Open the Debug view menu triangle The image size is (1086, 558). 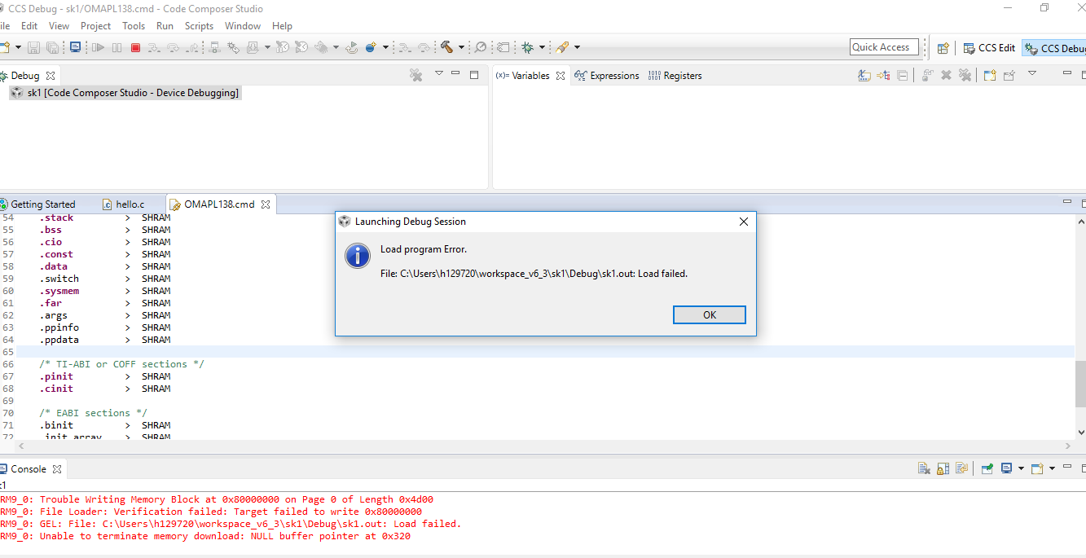[438, 73]
